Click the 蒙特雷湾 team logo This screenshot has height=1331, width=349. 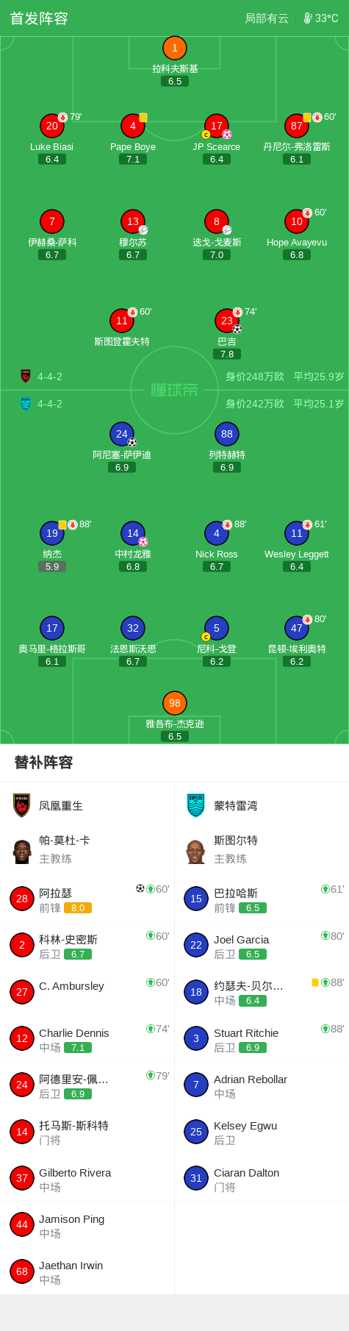tap(195, 806)
